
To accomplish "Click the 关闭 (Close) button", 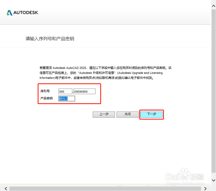I will pos(128,114).
